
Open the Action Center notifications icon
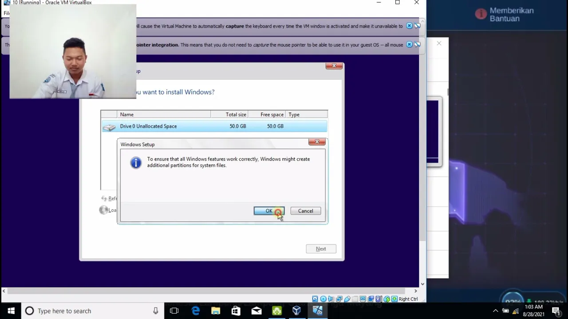[556, 311]
